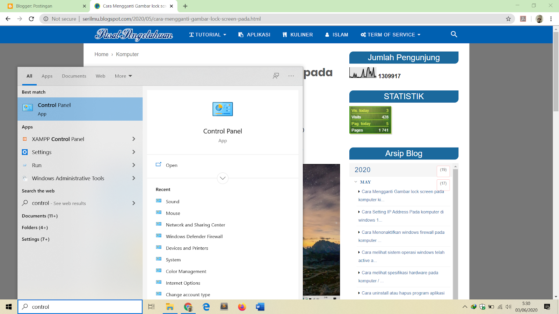
Task: Open recent item Windows Defender Firewall
Action: click(194, 236)
